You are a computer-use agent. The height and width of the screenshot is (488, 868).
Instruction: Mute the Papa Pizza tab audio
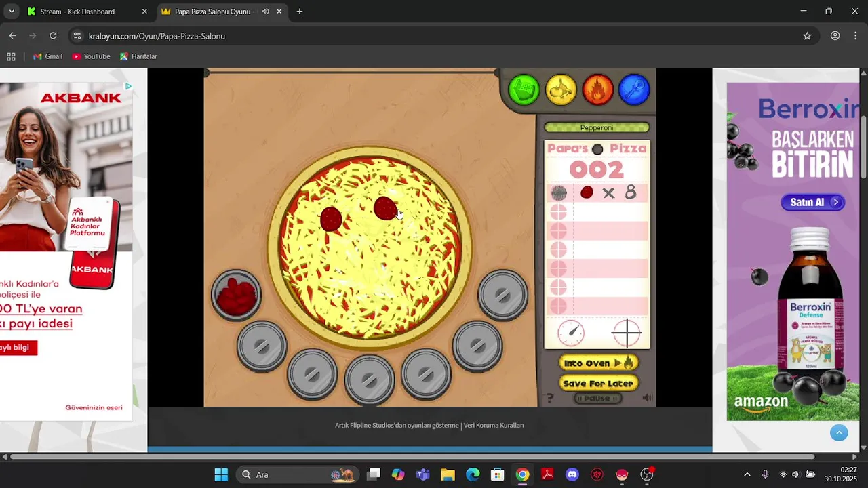tap(265, 12)
